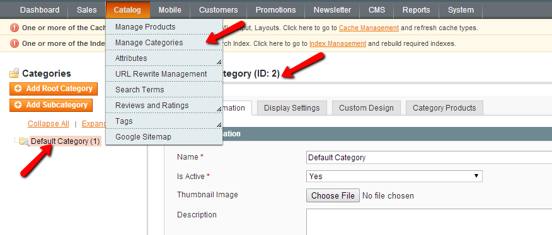Switch to the Category Products tab
The width and height of the screenshot is (552, 235).
444,108
